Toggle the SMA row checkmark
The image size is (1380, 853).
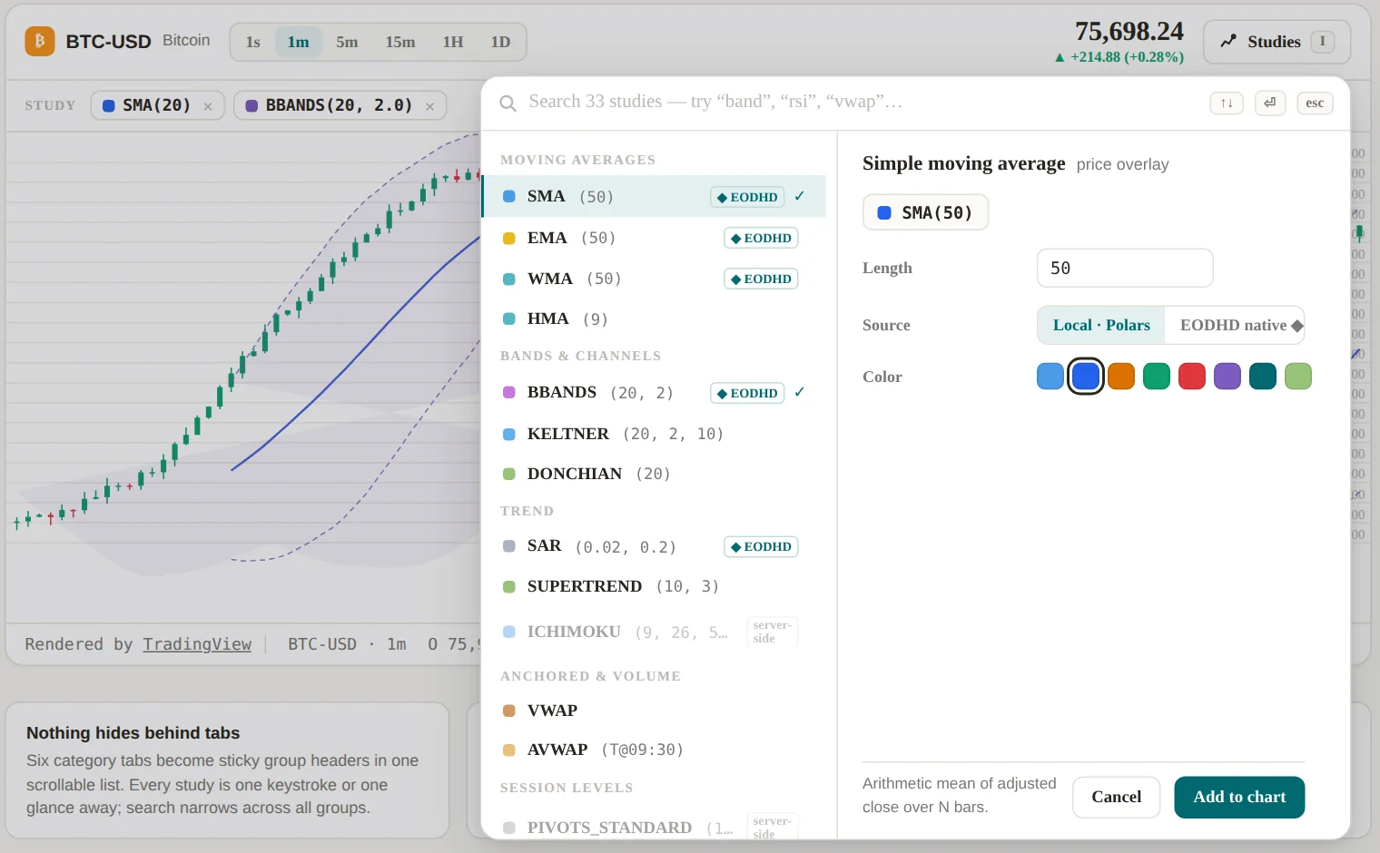pyautogui.click(x=800, y=196)
